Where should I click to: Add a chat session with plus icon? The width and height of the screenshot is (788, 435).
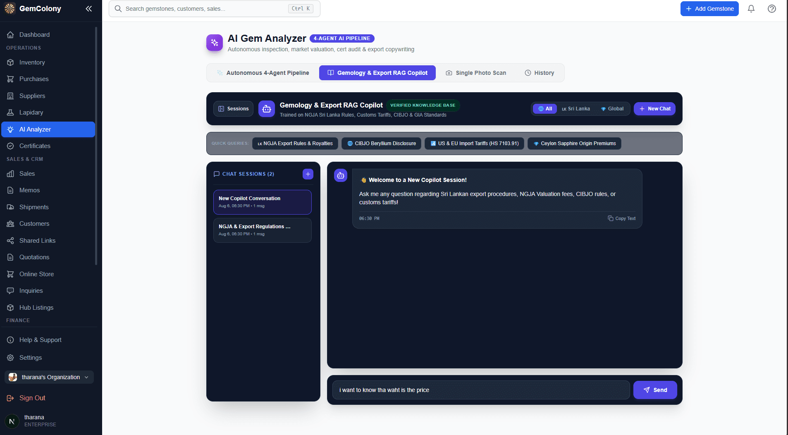point(308,174)
